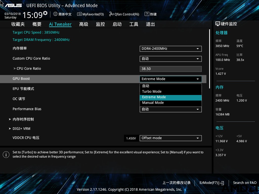Open Qfan Control(F6)
This screenshot has width=259, height=194.
124,14
